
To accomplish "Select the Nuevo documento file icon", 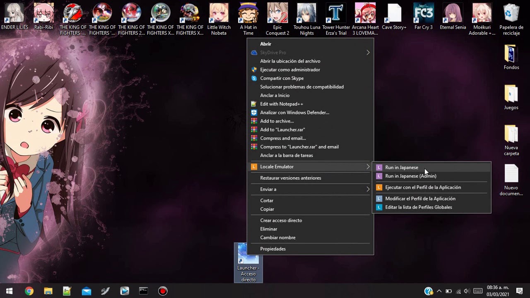I will pos(511,180).
